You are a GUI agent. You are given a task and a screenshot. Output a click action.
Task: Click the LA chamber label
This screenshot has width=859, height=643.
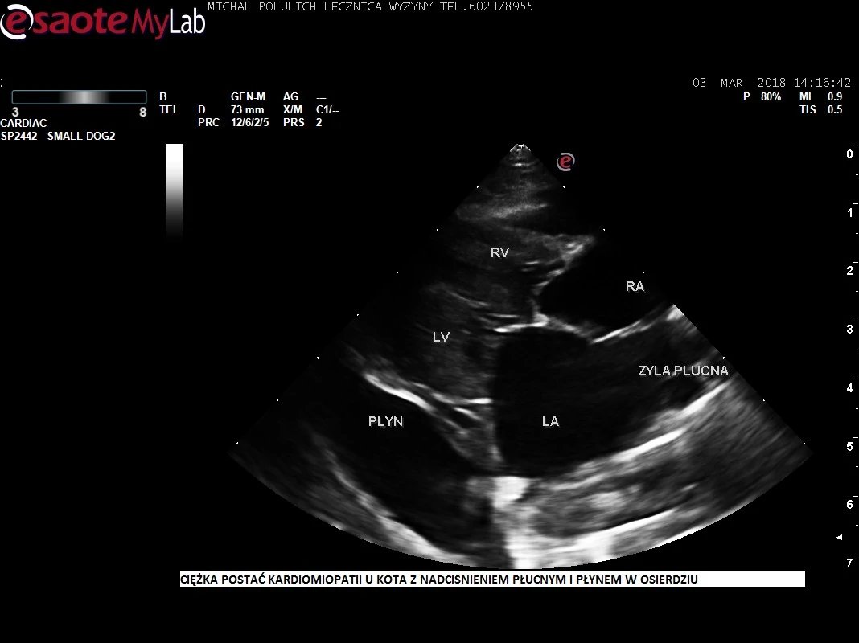coord(550,421)
